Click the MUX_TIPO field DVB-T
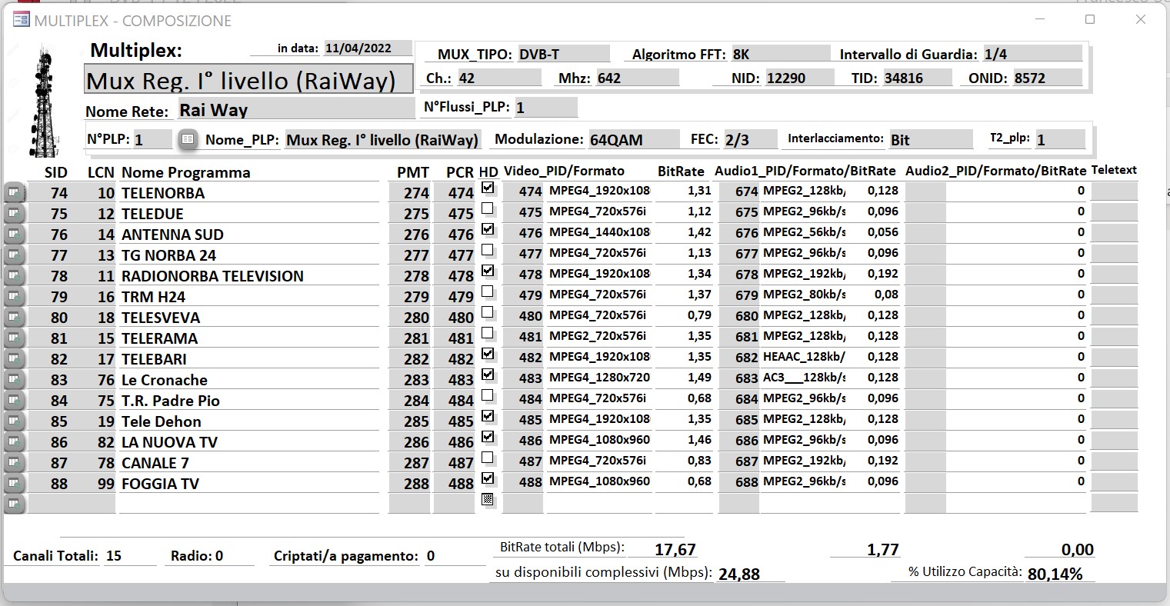Viewport: 1170px width, 606px height. point(563,54)
